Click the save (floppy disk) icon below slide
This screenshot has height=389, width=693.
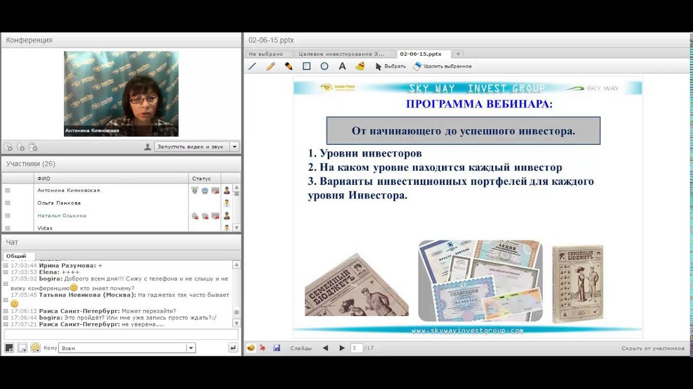pyautogui.click(x=277, y=348)
